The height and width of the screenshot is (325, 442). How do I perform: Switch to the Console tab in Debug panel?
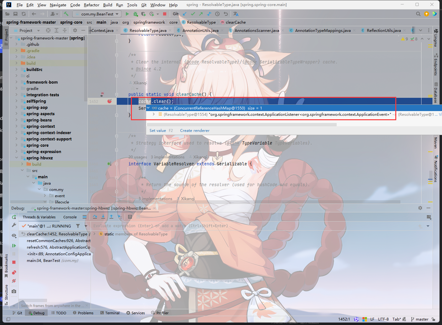70,217
